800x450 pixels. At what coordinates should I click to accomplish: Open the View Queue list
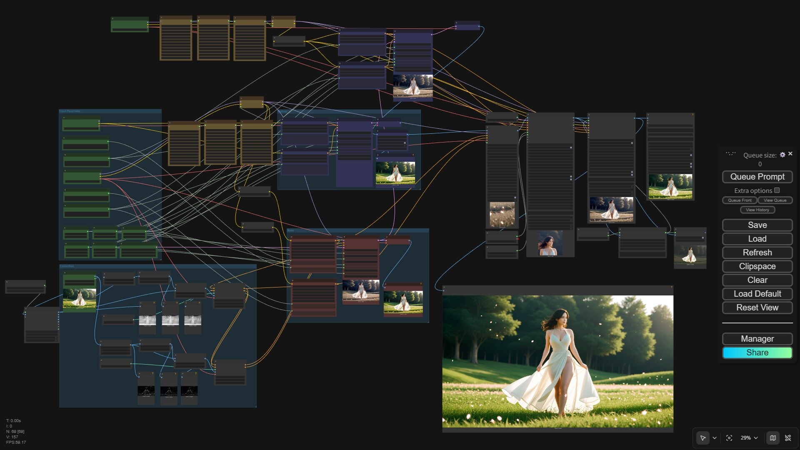click(775, 200)
